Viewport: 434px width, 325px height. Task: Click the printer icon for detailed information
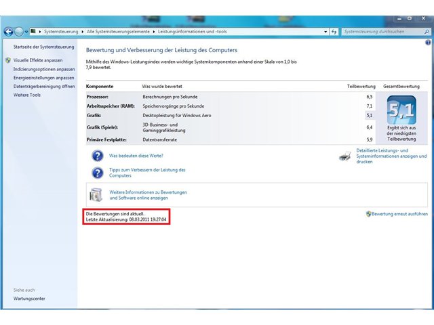pyautogui.click(x=345, y=156)
